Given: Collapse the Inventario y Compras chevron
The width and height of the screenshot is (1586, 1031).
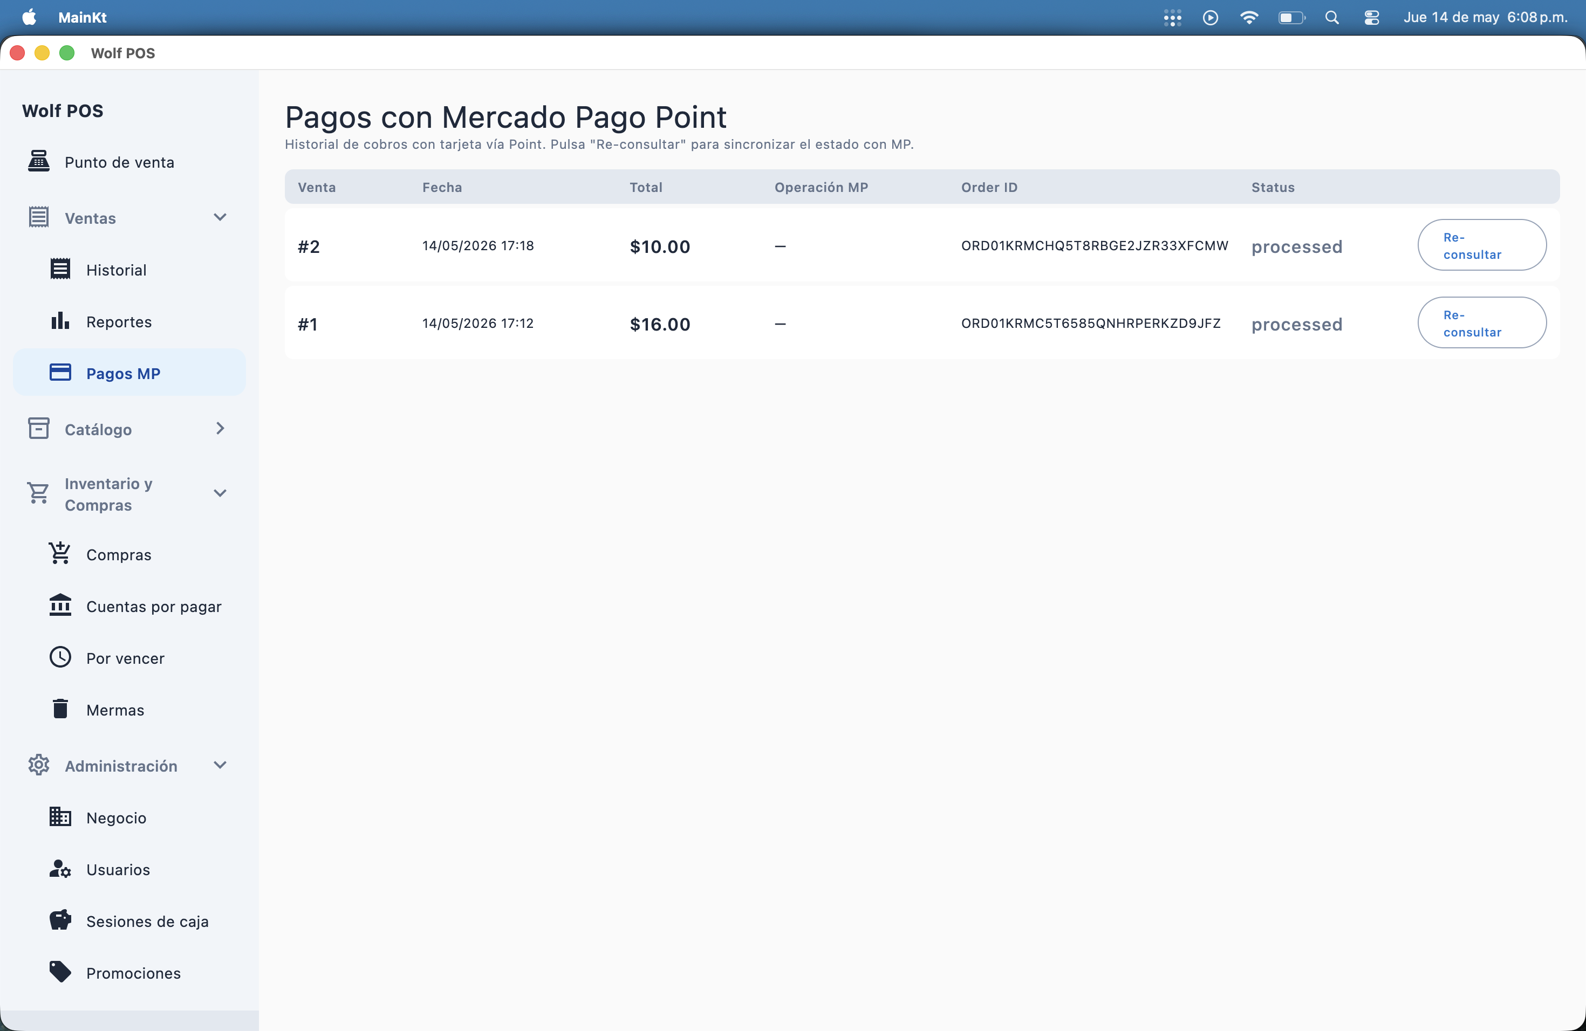Looking at the screenshot, I should pos(220,493).
